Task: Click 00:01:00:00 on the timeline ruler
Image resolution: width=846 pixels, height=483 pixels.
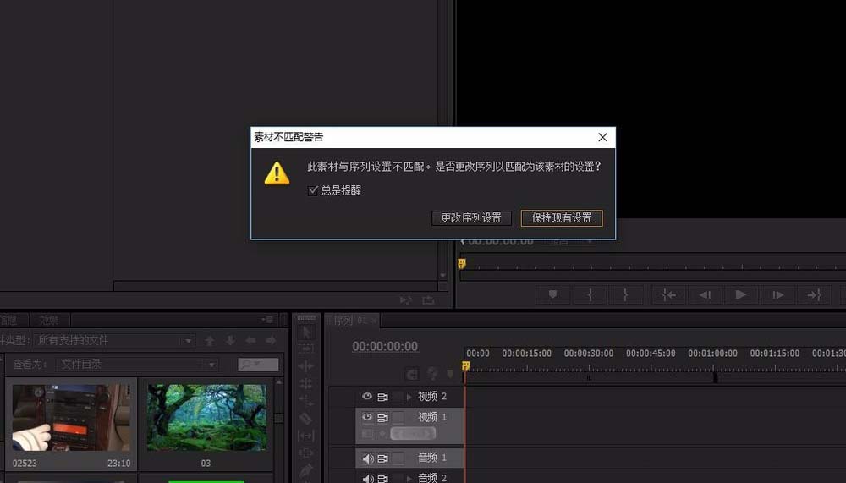Action: point(712,354)
